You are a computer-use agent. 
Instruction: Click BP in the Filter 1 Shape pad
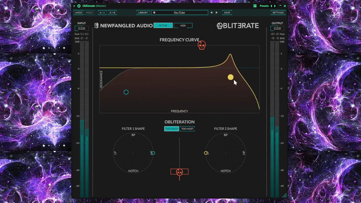tap(133, 135)
